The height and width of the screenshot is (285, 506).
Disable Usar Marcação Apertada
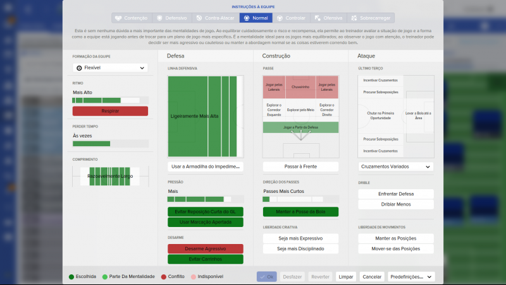point(206,222)
